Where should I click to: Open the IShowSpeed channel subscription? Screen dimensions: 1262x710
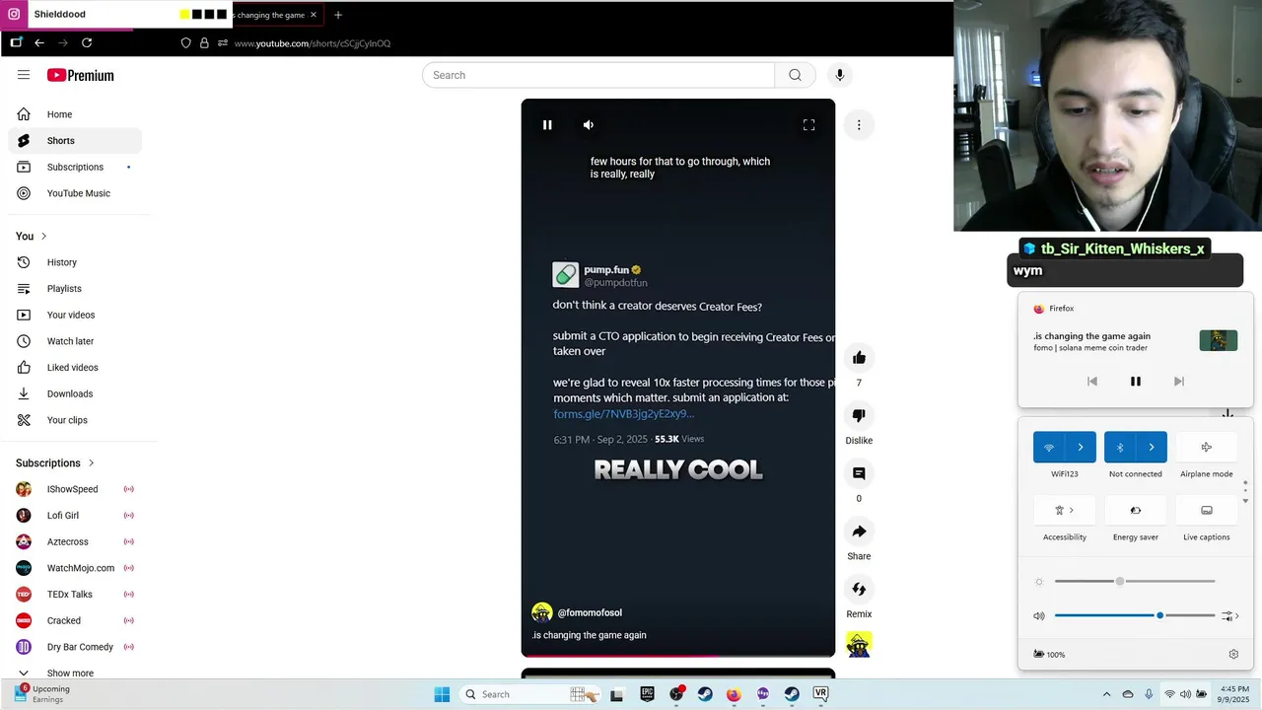(x=75, y=489)
